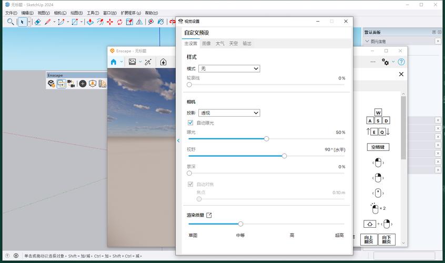
Task: Close the Enscape help panel with X
Action: (x=401, y=74)
